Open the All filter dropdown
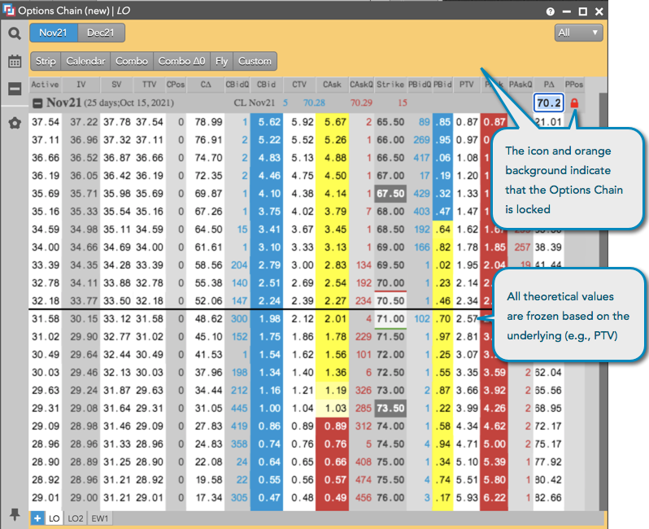Screen dimensions: 649x529 pyautogui.click(x=578, y=33)
